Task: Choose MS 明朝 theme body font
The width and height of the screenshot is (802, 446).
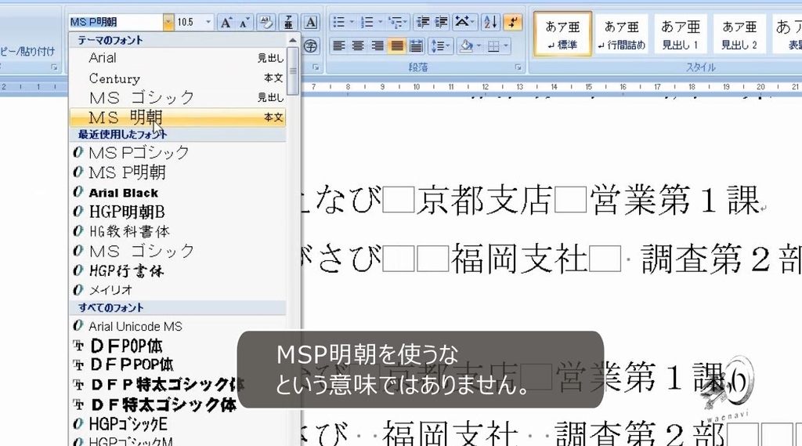Action: click(178, 118)
